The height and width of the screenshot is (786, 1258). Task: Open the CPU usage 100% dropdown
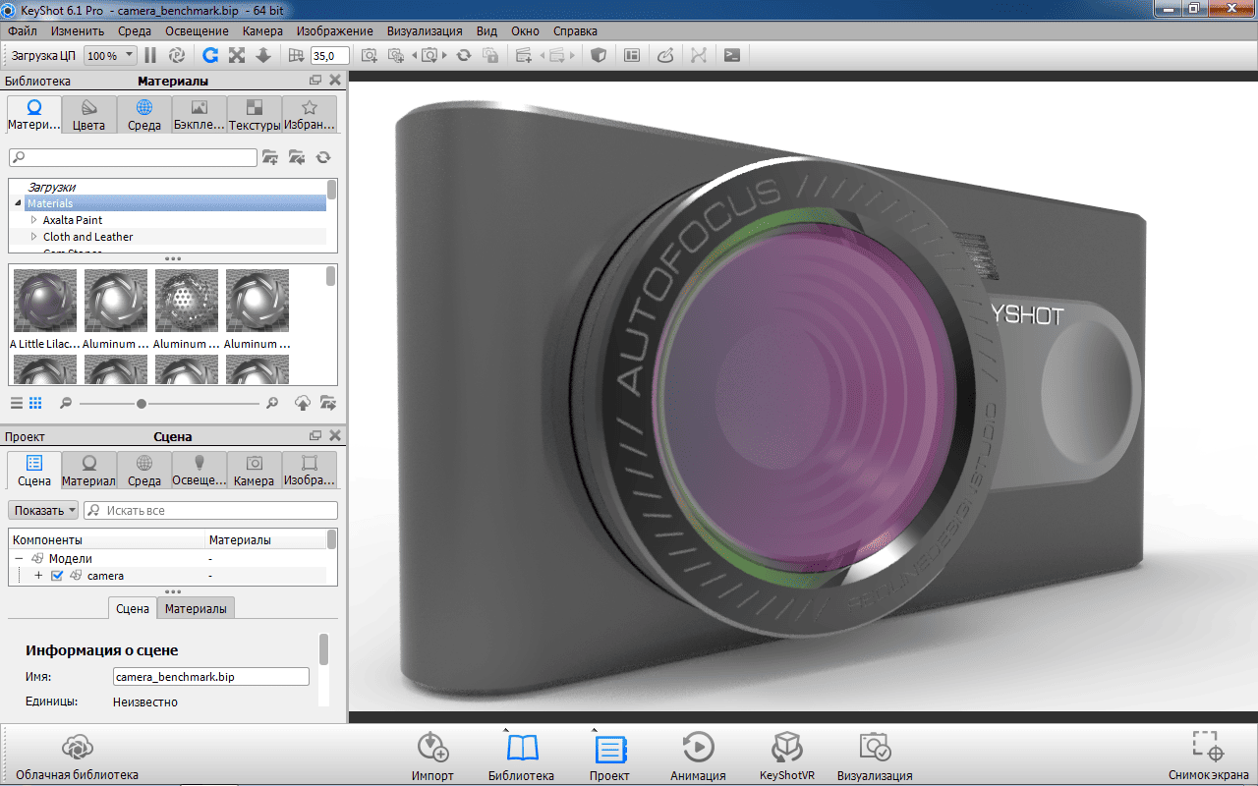[110, 56]
